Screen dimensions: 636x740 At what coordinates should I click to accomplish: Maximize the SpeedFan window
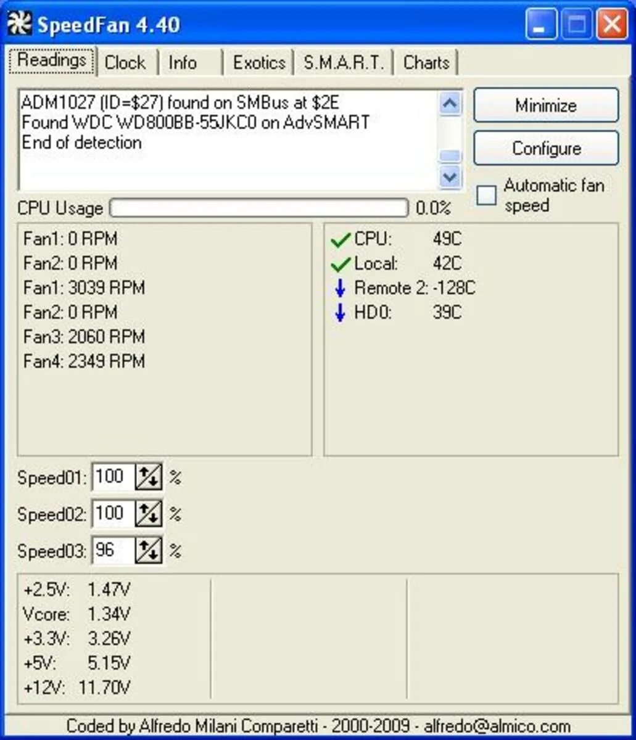[x=577, y=25]
